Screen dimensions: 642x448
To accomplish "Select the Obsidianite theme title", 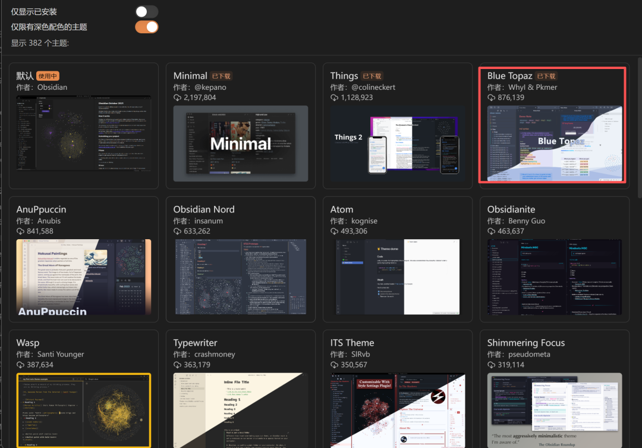I will coord(511,209).
